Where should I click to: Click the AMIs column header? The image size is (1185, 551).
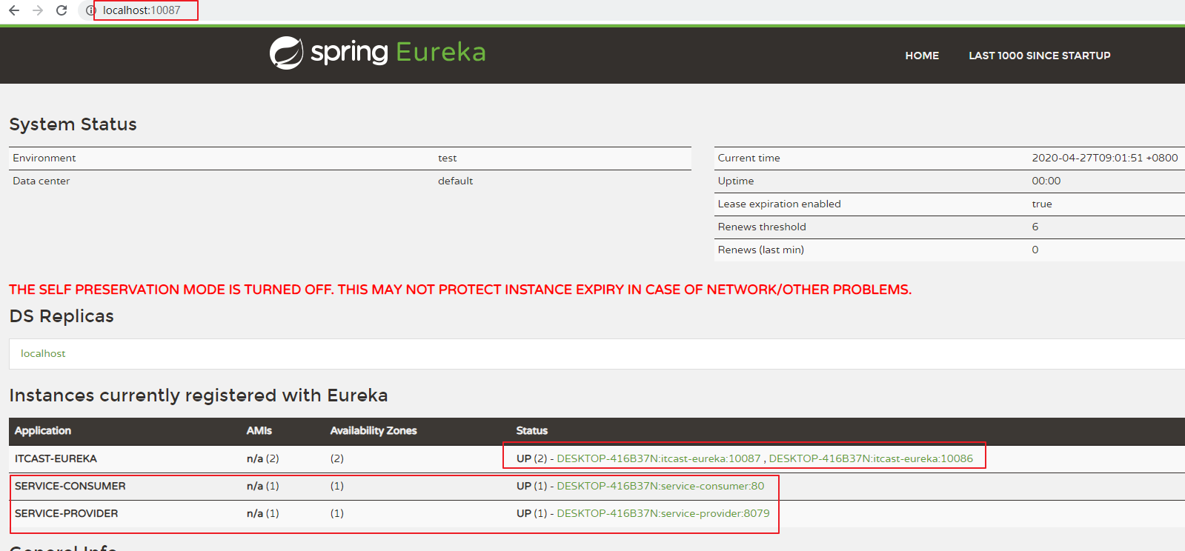(259, 431)
